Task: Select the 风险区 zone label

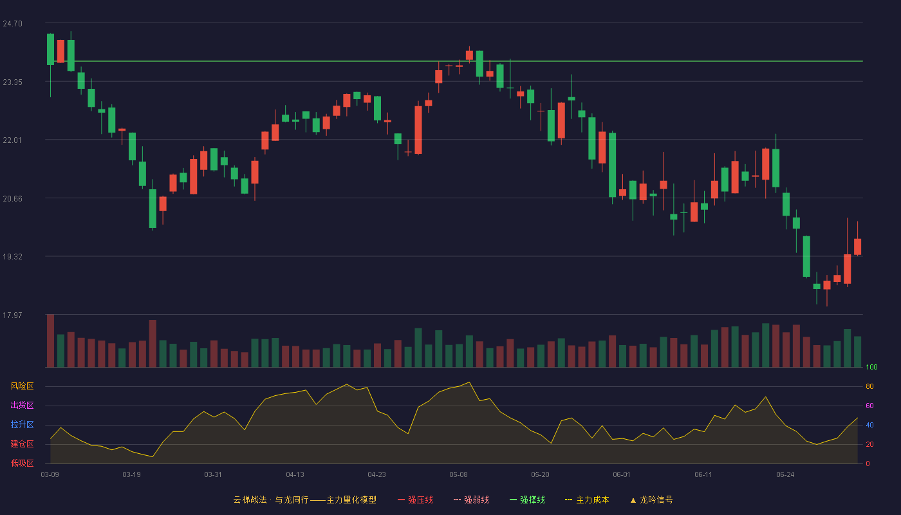Action: click(22, 386)
